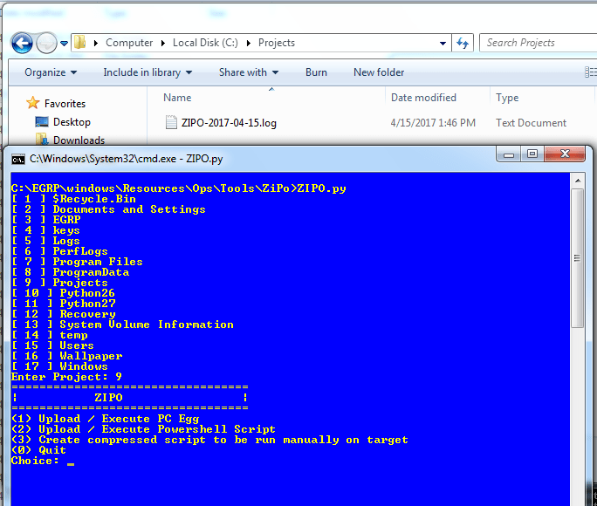Expand the Organize dropdown menu
The image size is (597, 506).
pyautogui.click(x=50, y=72)
